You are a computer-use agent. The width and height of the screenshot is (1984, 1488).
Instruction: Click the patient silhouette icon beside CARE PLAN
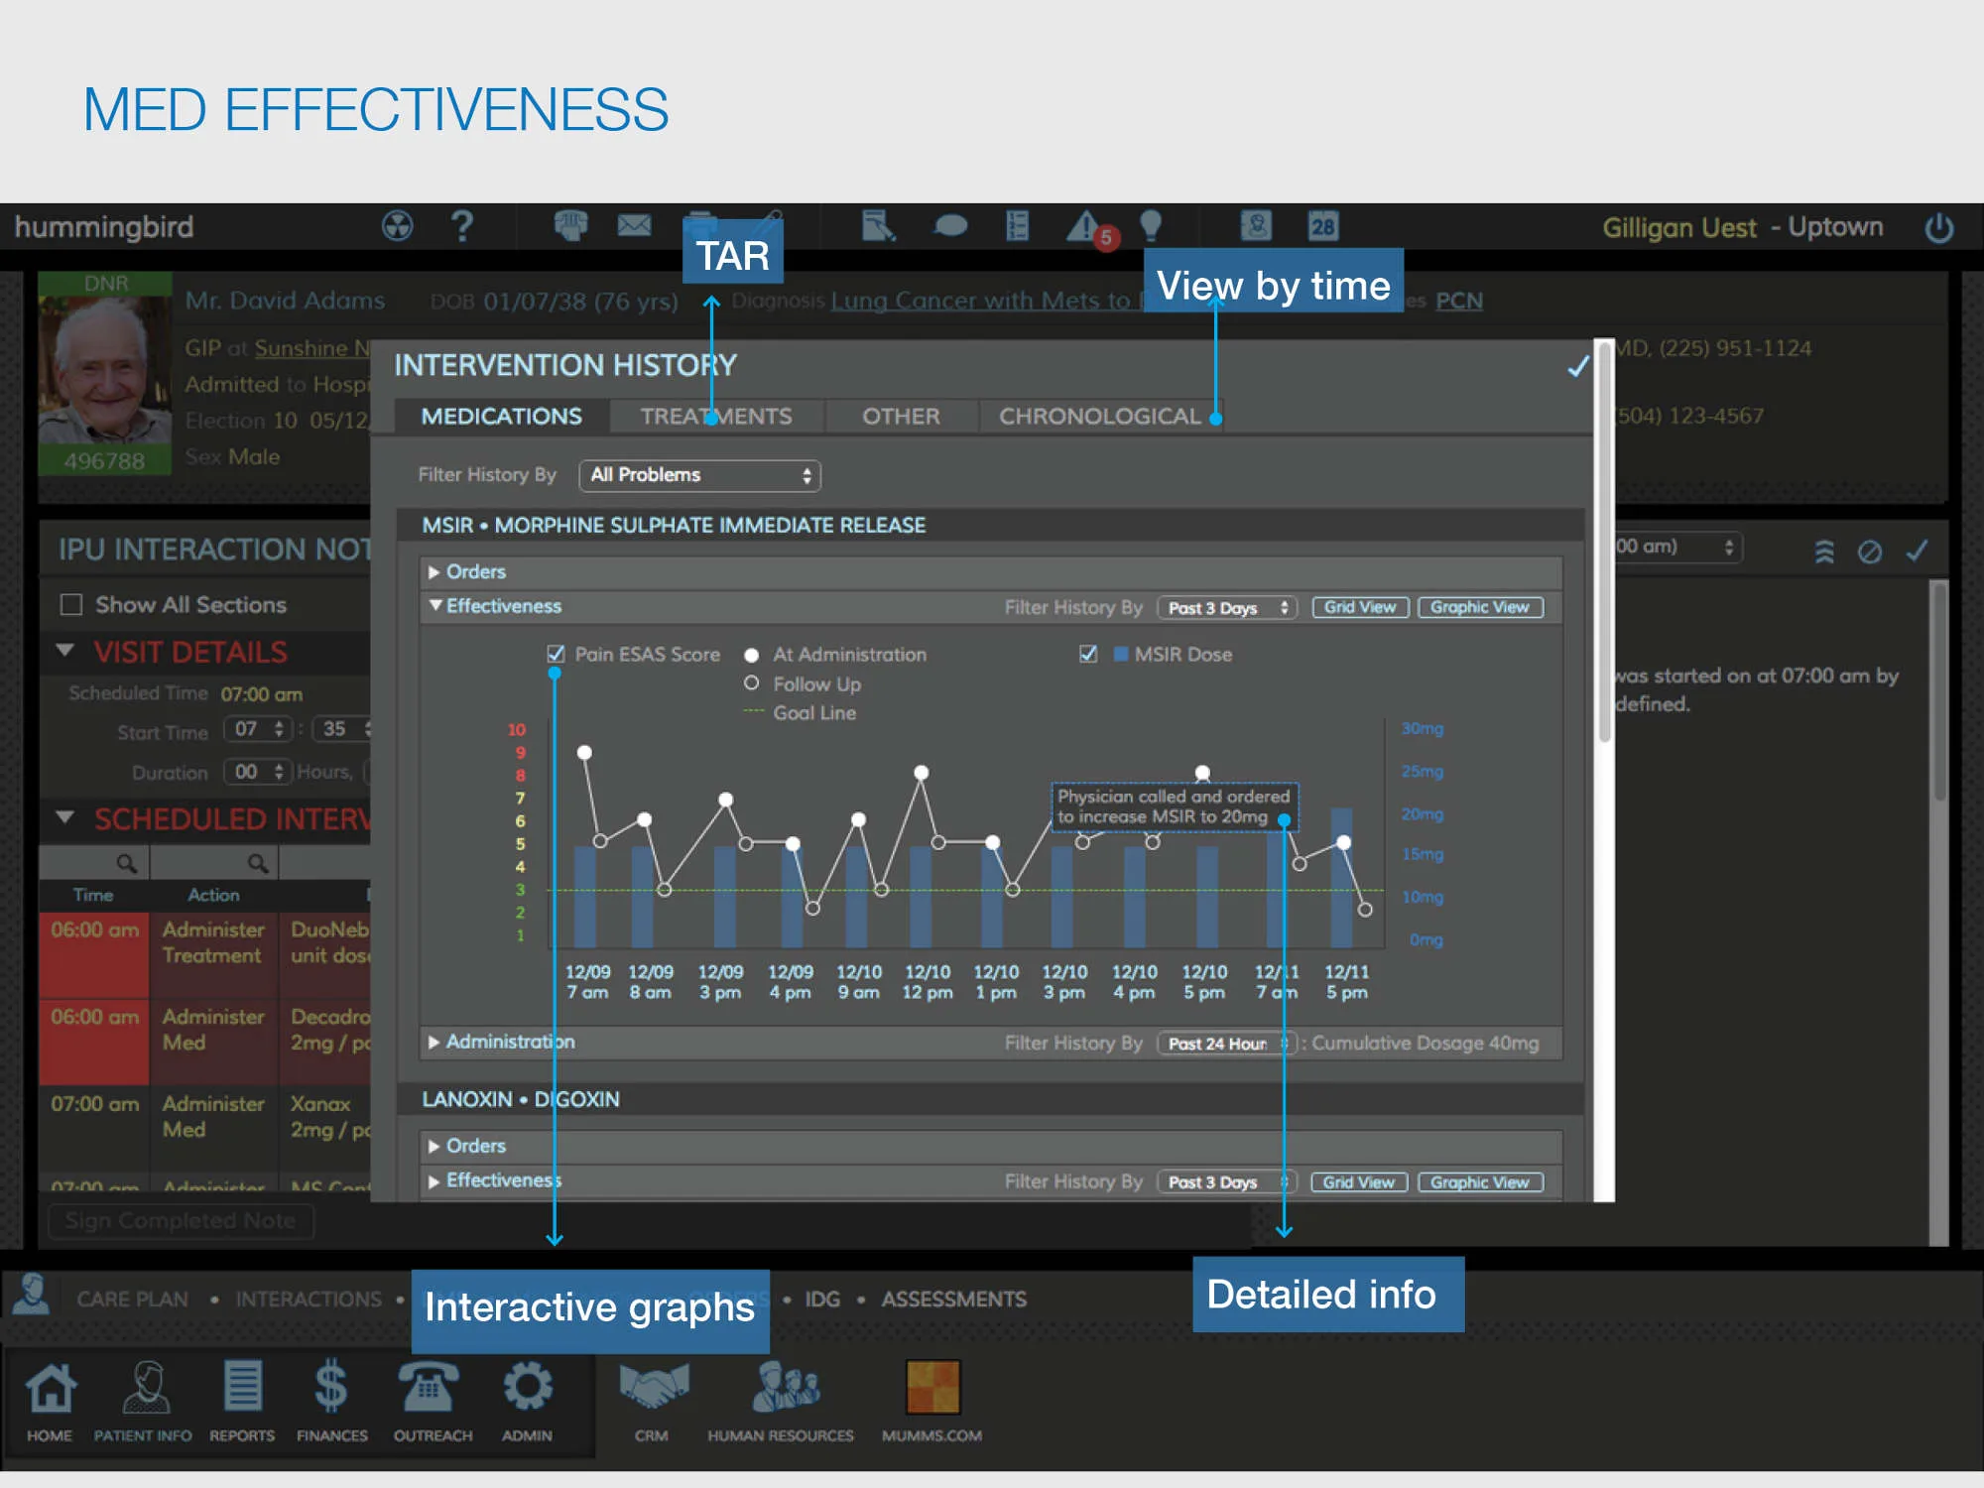point(32,1295)
